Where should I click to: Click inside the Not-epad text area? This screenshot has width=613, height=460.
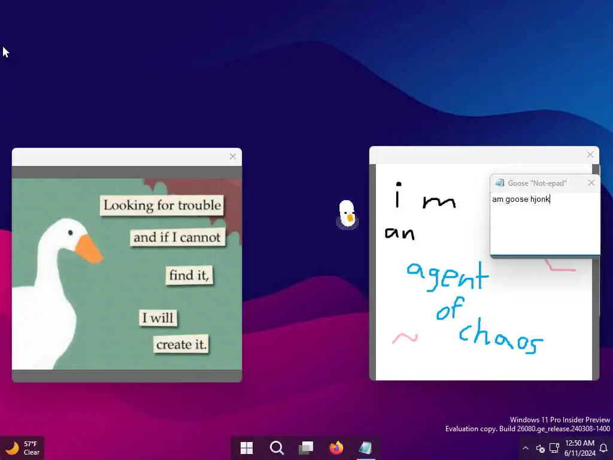coord(545,223)
